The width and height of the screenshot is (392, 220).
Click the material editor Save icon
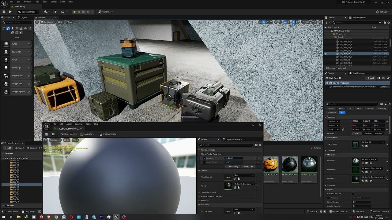tap(47, 134)
